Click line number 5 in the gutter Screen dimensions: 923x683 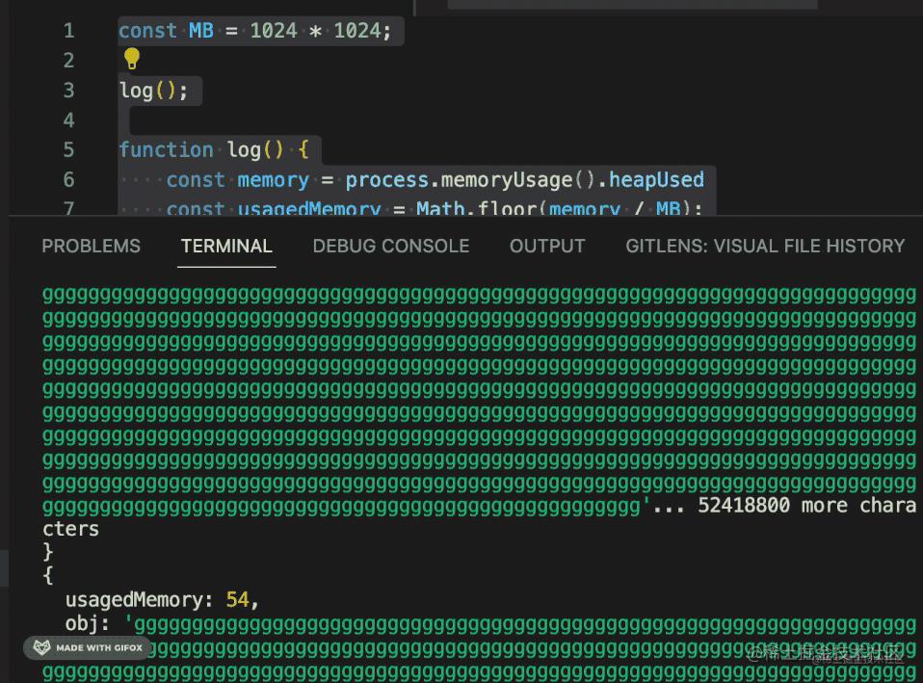[x=68, y=149]
